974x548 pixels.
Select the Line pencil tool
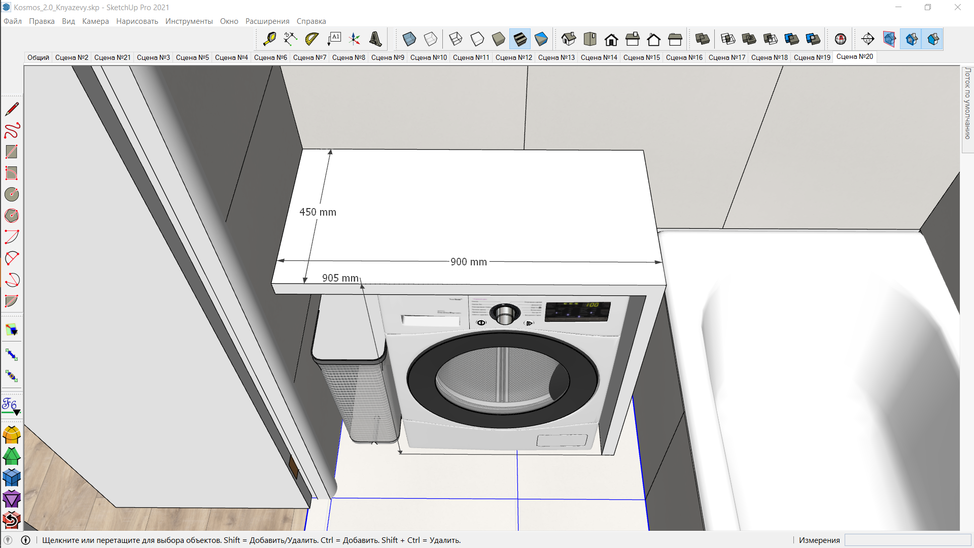(x=12, y=109)
